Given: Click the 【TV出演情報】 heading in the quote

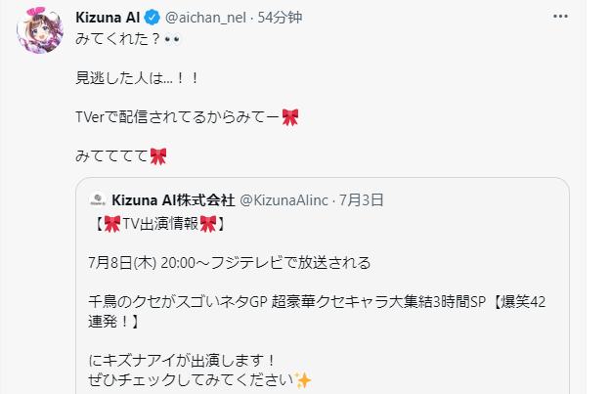Looking at the screenshot, I should pos(156,224).
